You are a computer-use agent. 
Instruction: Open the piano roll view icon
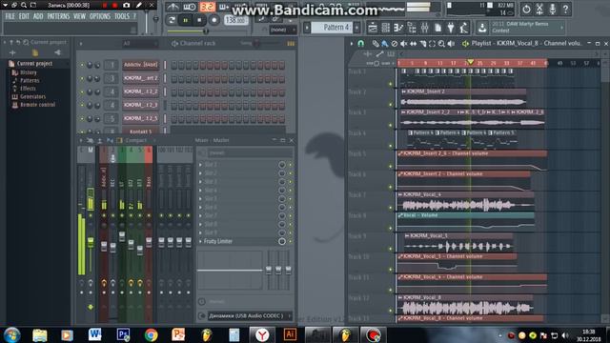pyautogui.click(x=398, y=28)
